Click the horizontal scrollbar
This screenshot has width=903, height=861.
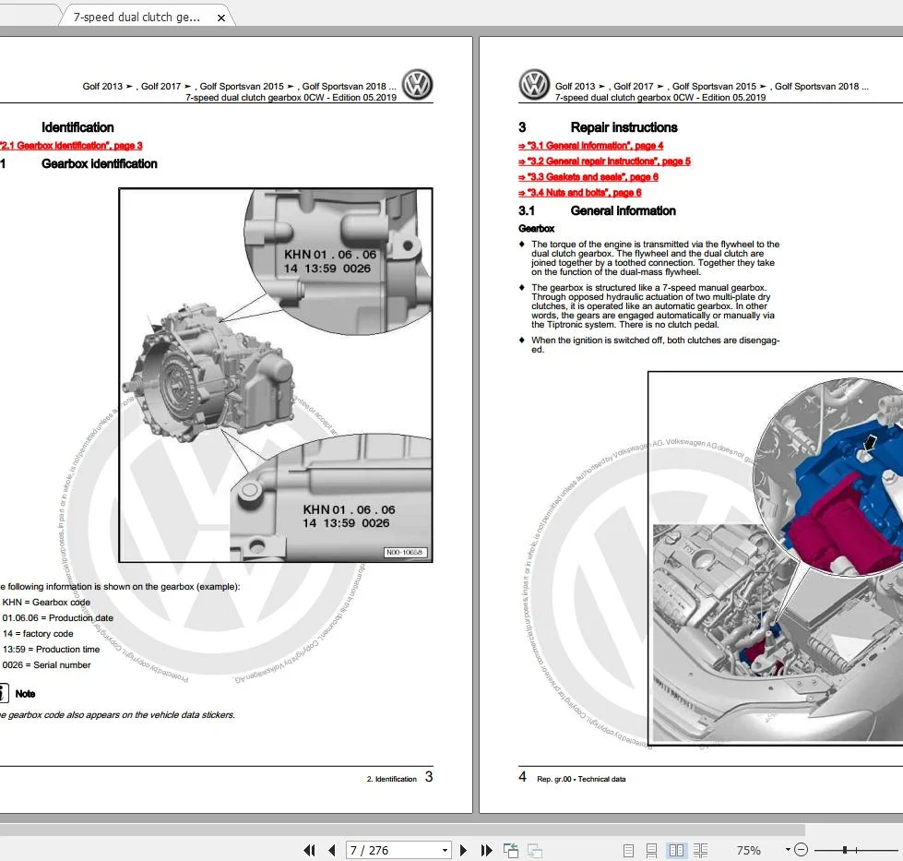pyautogui.click(x=402, y=830)
